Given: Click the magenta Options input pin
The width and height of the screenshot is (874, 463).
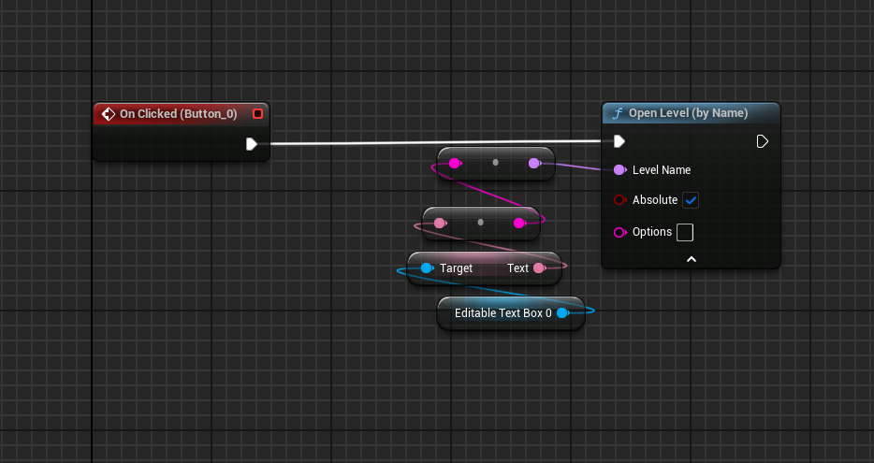Looking at the screenshot, I should 619,232.
